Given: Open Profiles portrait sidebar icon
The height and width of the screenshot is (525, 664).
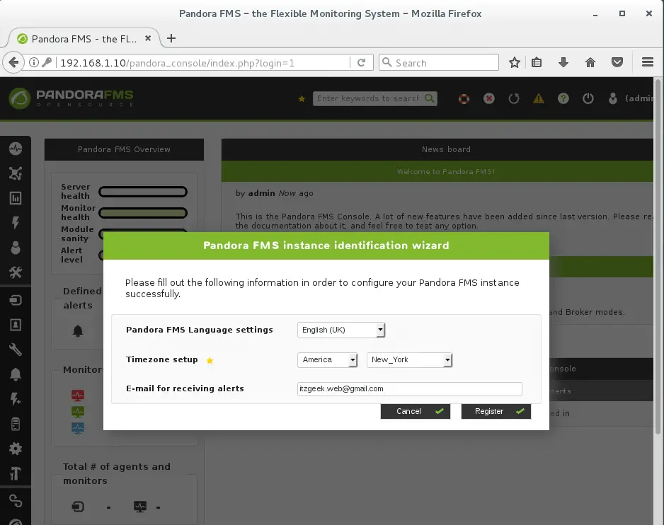Looking at the screenshot, I should coord(16,325).
